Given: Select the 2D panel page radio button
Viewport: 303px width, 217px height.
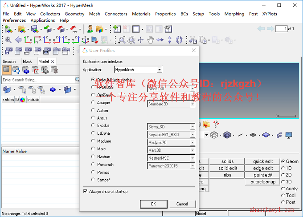Looking at the screenshot, I should [x=283, y=175].
